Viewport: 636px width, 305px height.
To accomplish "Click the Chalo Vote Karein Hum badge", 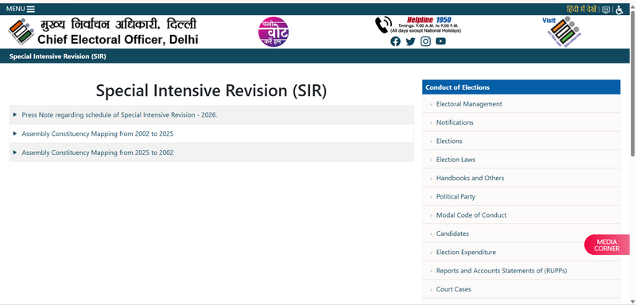I will point(273,32).
